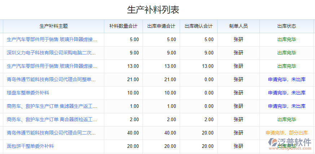Open the 生产汽车零部件 link with quantity 13.00
Viewport: 315px width, 154px height.
click(x=52, y=66)
